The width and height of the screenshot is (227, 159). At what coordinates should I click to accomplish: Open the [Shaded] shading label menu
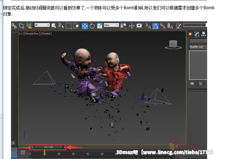[46, 34]
